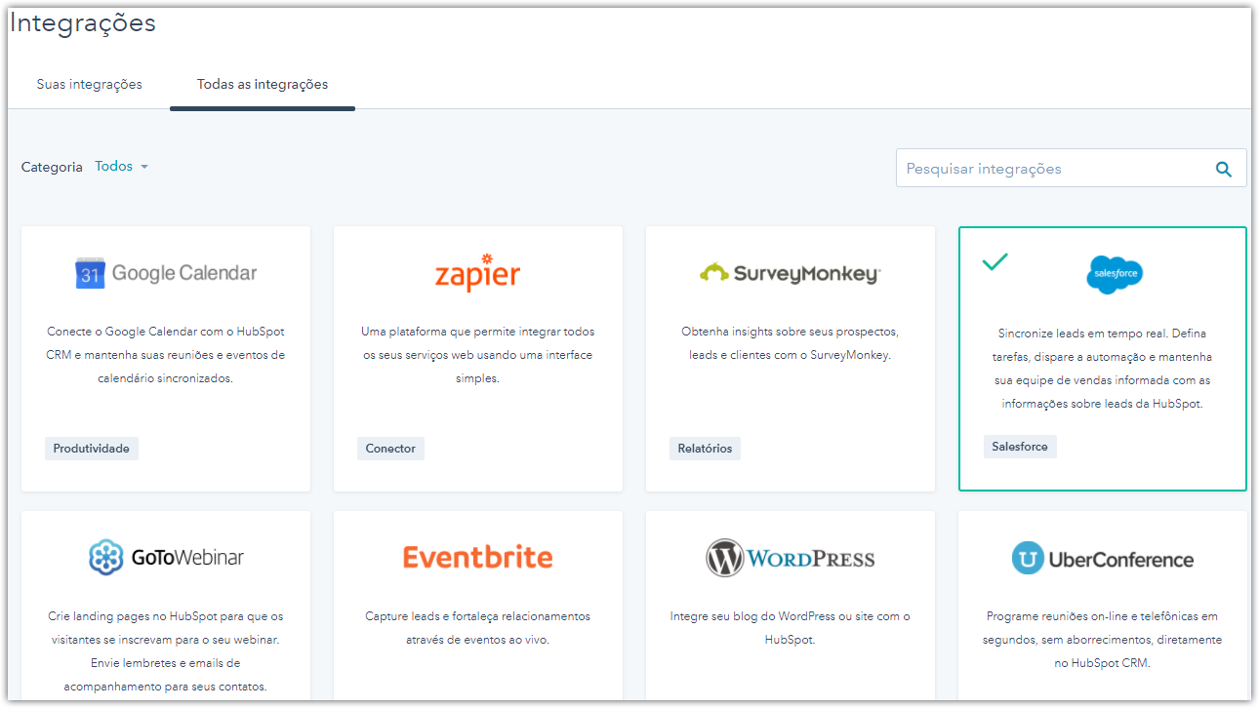Click the Google Calendar logo
The image size is (1259, 708).
pos(166,273)
